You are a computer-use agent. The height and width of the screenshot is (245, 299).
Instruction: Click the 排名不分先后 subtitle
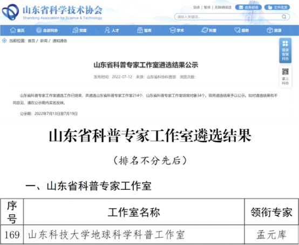pos(150,161)
